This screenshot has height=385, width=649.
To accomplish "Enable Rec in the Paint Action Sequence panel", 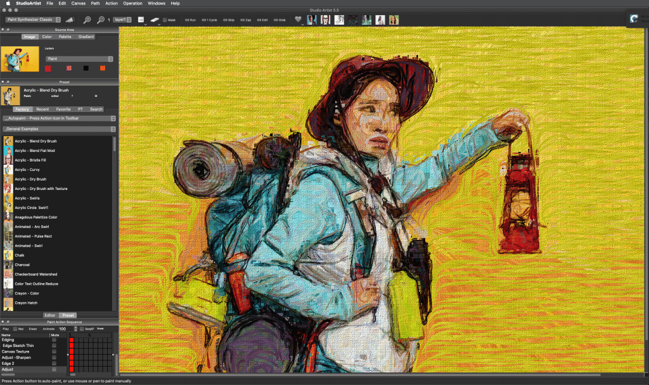I will [x=15, y=329].
